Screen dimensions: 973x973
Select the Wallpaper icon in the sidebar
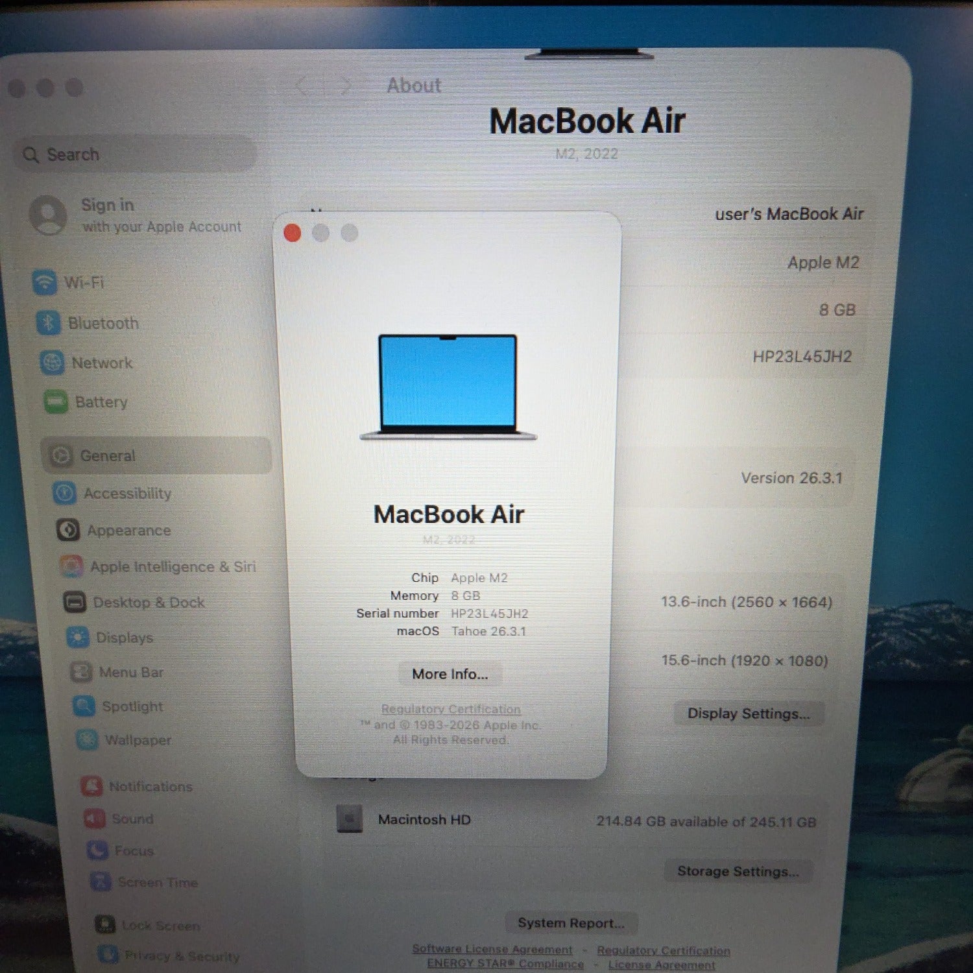(x=87, y=739)
